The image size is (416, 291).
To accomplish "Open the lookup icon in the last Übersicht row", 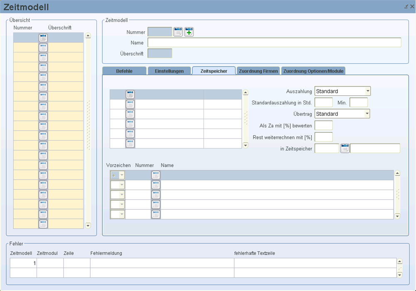I will click(43, 224).
